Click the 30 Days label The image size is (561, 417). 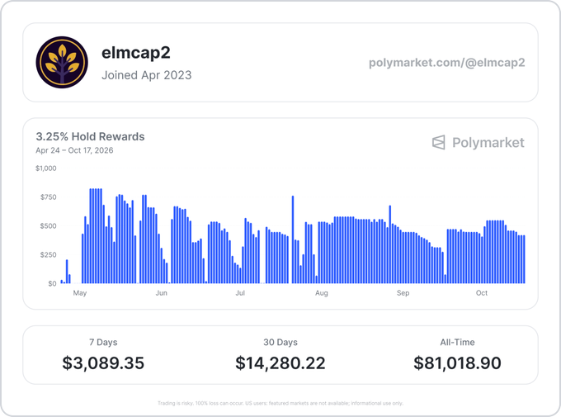pos(280,342)
